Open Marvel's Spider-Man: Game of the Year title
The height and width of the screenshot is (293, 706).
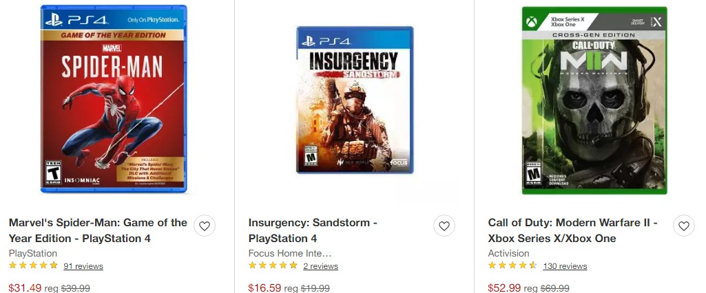[97, 230]
